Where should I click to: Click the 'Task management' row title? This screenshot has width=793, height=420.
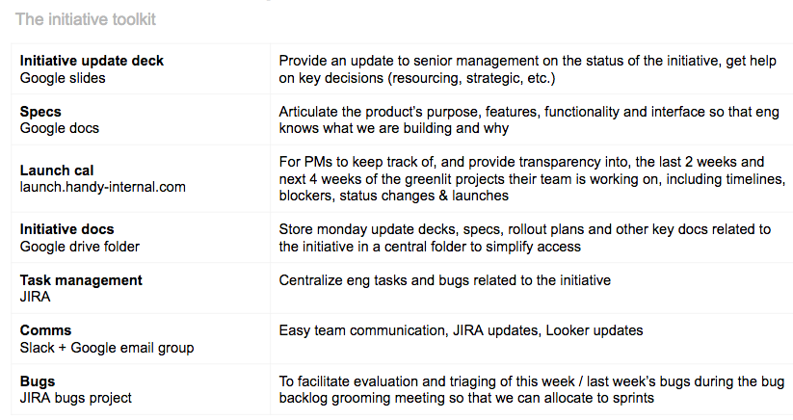click(81, 280)
